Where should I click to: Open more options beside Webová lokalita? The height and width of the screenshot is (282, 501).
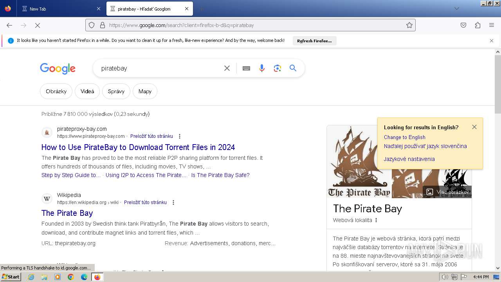[376, 220]
